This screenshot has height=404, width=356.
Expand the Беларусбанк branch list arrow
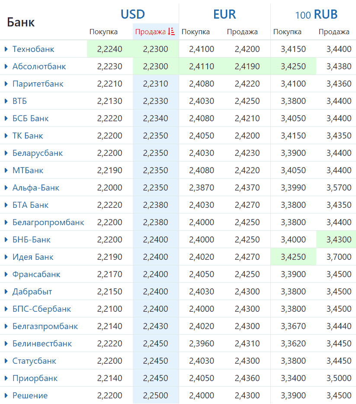click(6, 153)
